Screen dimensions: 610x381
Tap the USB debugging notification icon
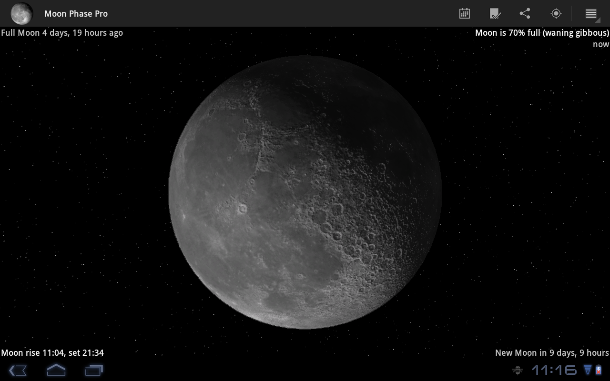coord(517,370)
